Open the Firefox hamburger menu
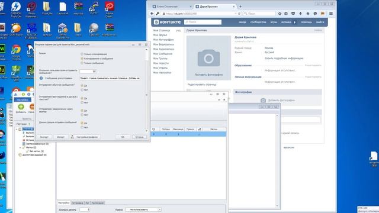379x213 pixels. (x=331, y=14)
